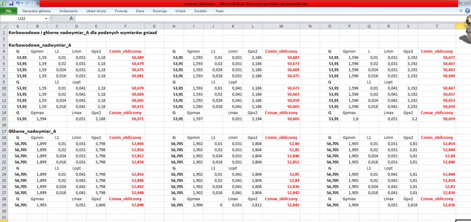Select cell T5 with value 50,677

pos(437,57)
